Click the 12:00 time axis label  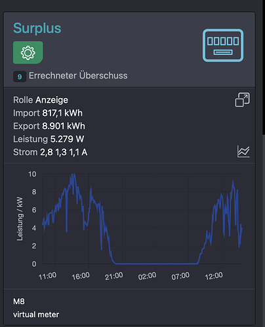pyautogui.click(x=214, y=276)
